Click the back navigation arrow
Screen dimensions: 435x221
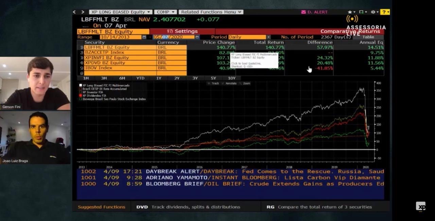74,12
